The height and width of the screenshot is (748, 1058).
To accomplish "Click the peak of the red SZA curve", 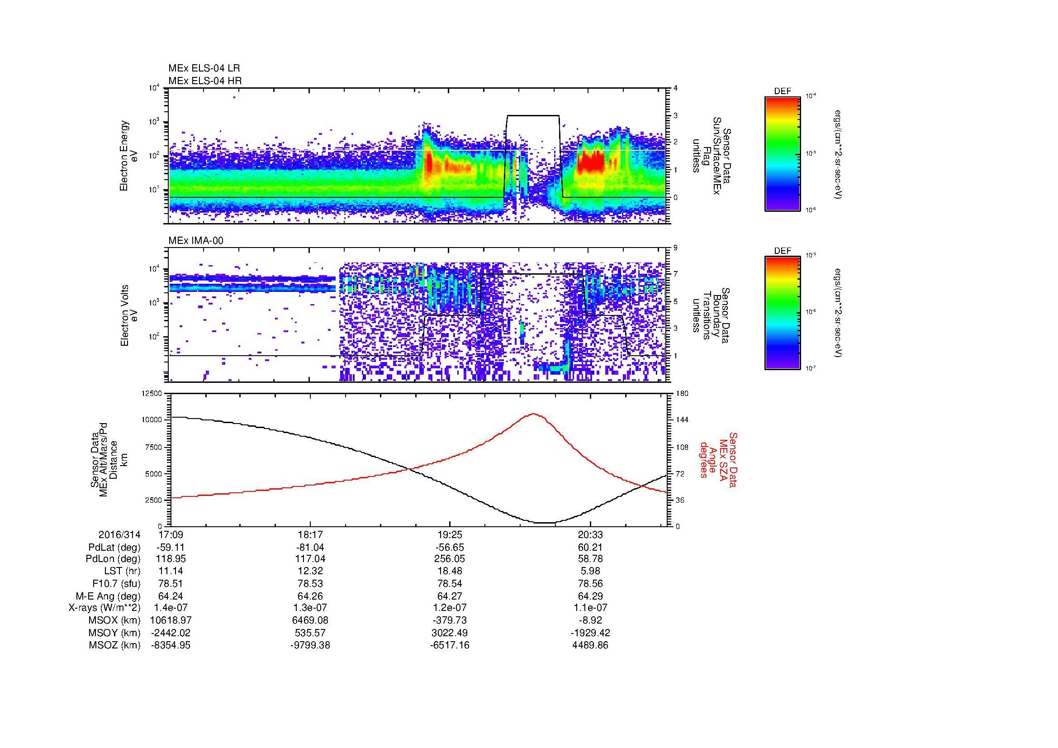I will tap(534, 414).
